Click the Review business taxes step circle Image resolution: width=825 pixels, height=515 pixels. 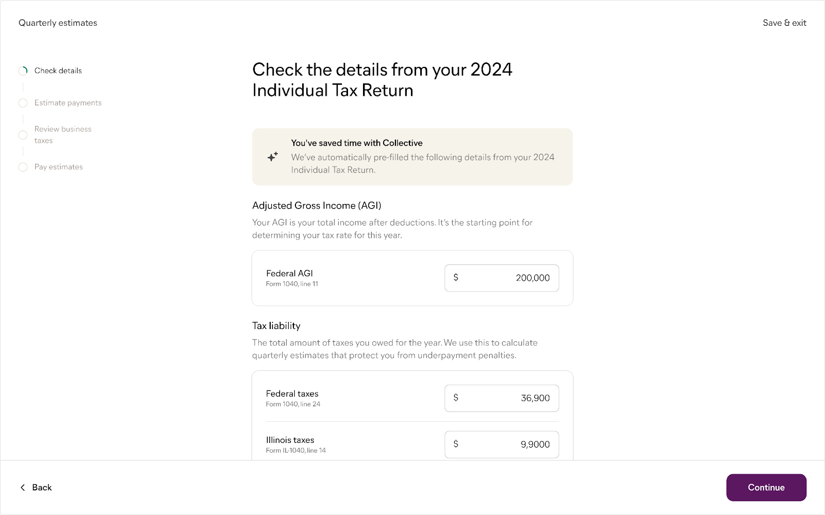(23, 135)
